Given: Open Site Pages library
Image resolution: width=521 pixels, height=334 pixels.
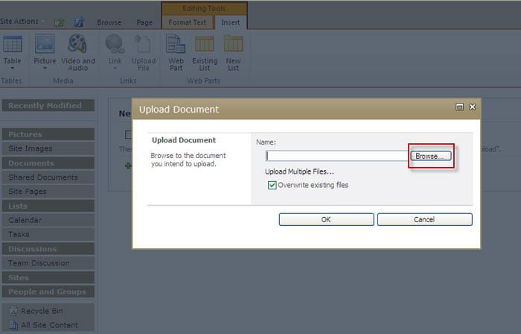Looking at the screenshot, I should coord(48,192).
